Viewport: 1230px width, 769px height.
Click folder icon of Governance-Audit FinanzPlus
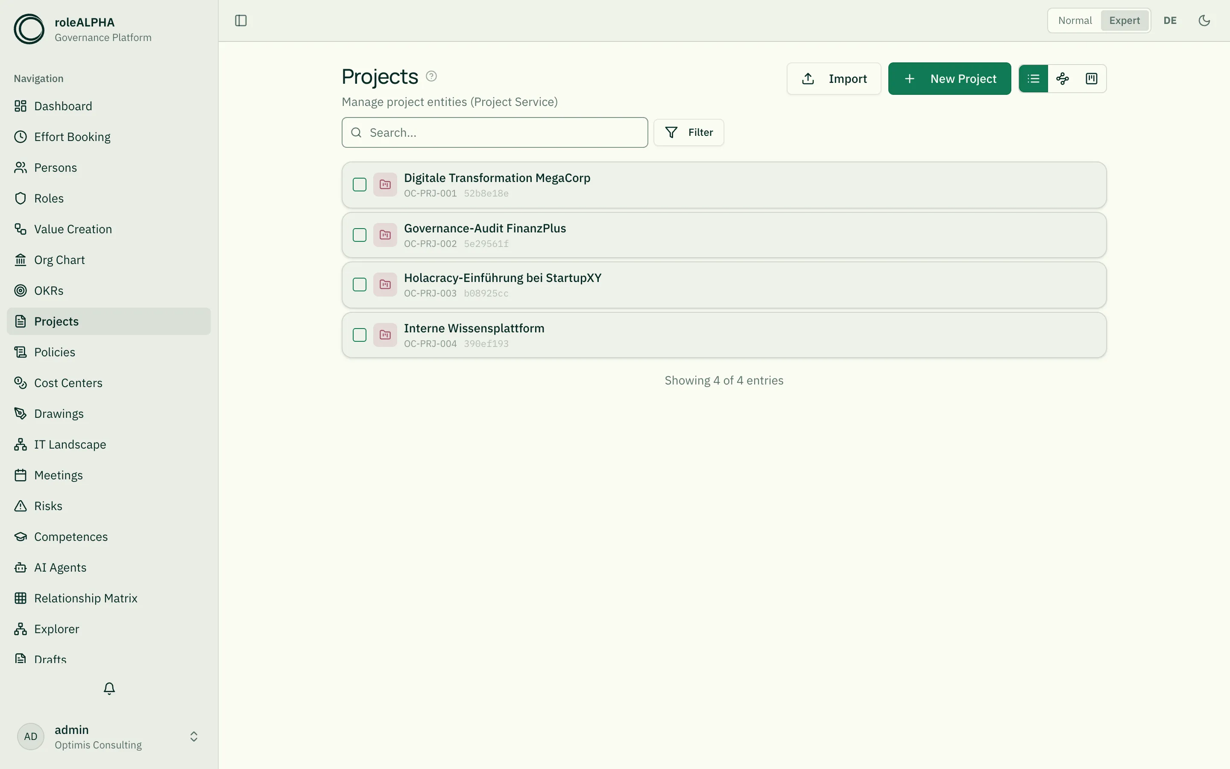(x=385, y=235)
